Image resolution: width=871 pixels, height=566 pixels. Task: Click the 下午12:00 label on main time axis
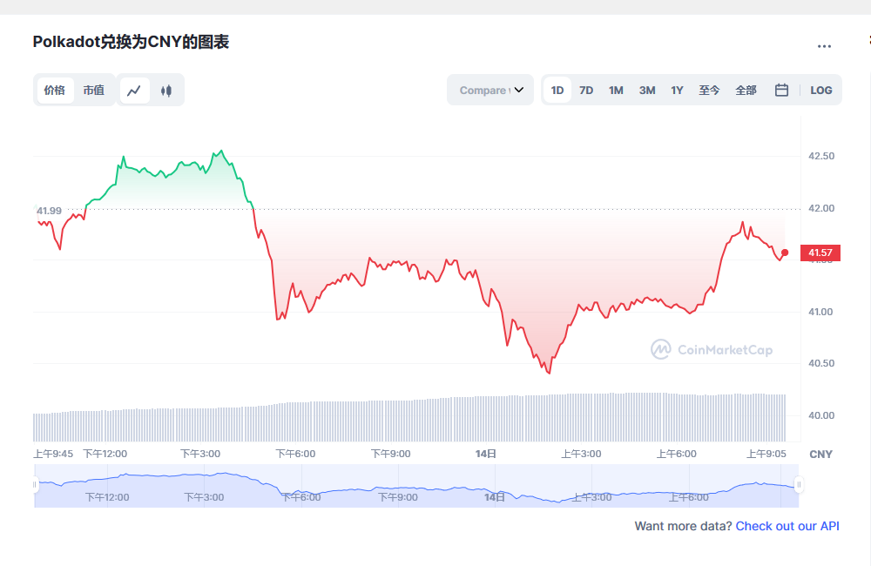coord(105,454)
